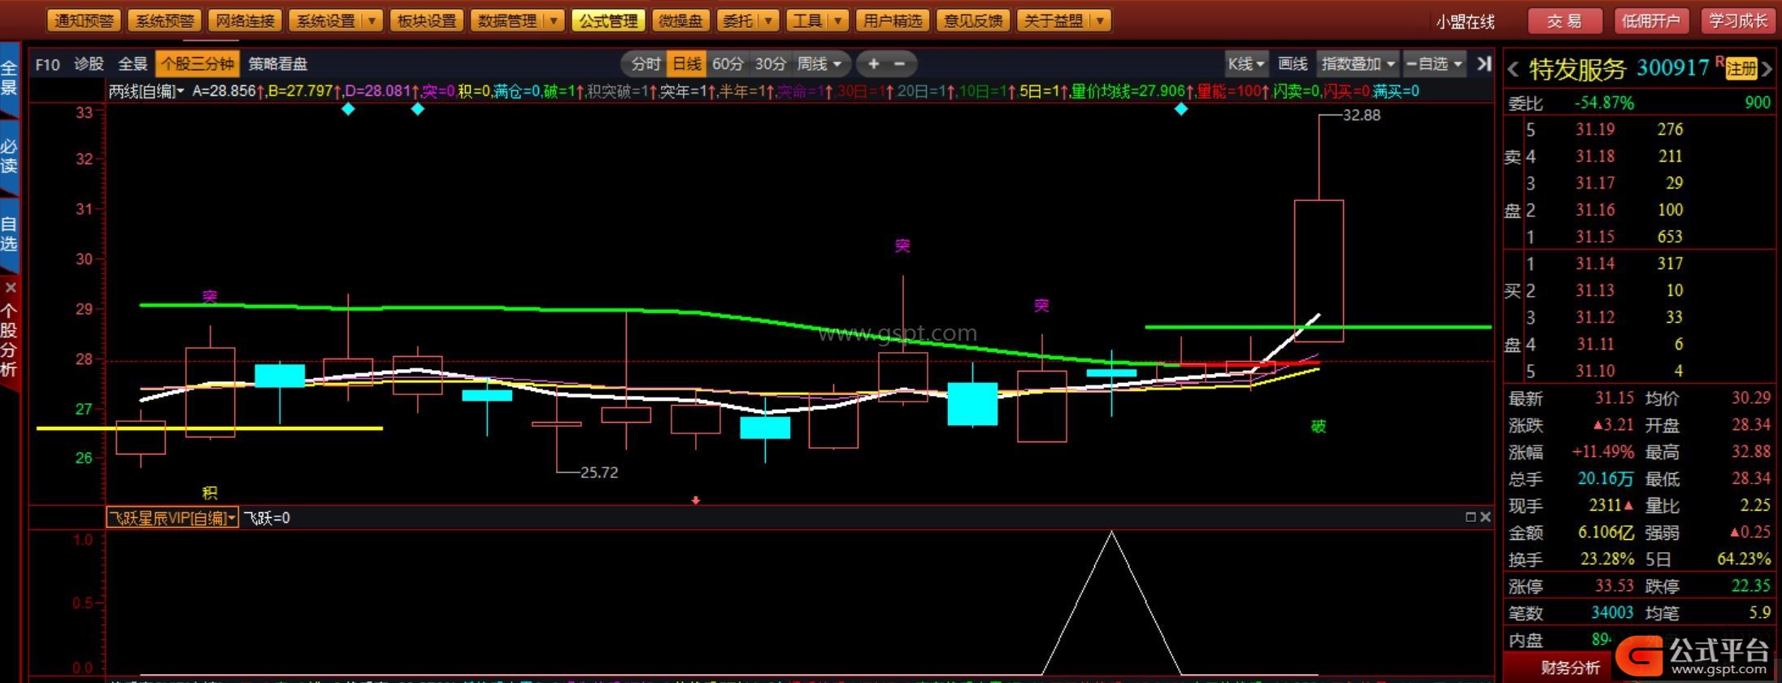
Task: Expand the 工具 dropdown arrow
Action: [x=837, y=21]
